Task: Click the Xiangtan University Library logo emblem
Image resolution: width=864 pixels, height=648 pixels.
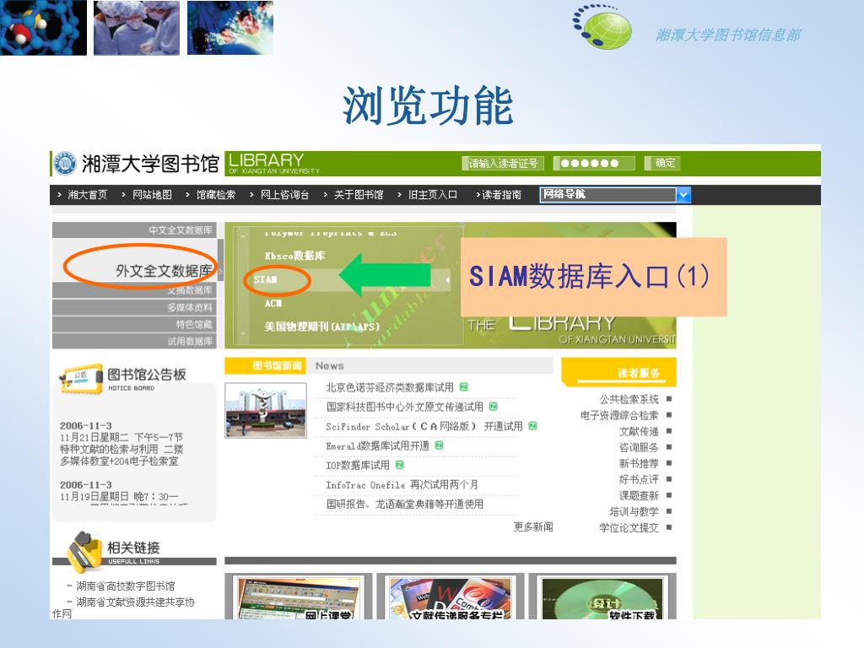Action: [x=65, y=163]
